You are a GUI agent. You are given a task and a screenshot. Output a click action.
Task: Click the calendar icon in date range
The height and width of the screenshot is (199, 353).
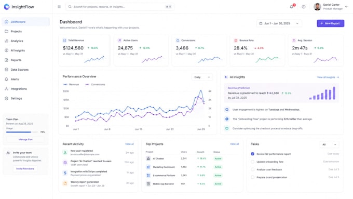[x=261, y=23]
